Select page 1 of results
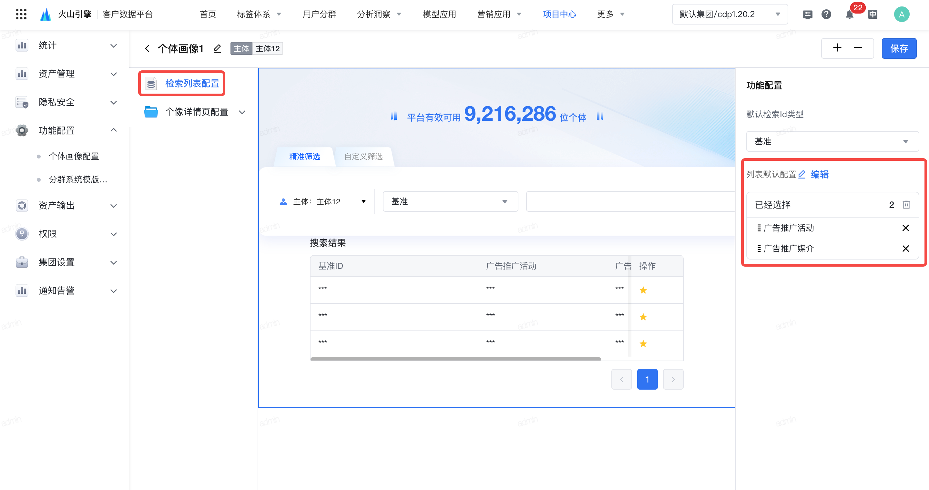This screenshot has width=929, height=490. coord(647,379)
